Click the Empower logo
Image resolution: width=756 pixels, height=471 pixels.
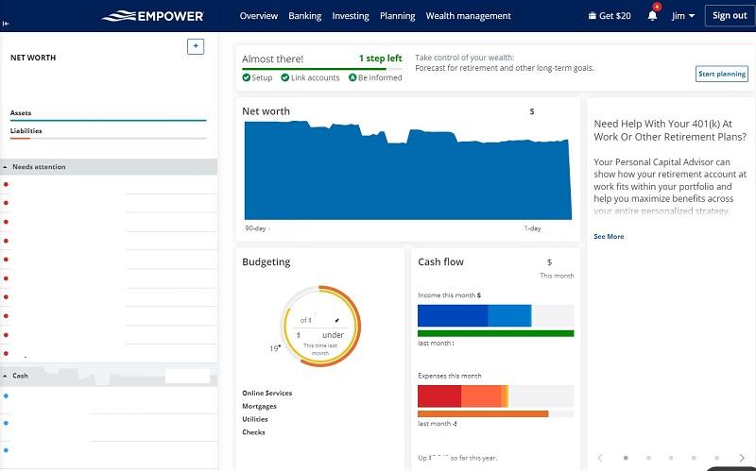(x=154, y=16)
